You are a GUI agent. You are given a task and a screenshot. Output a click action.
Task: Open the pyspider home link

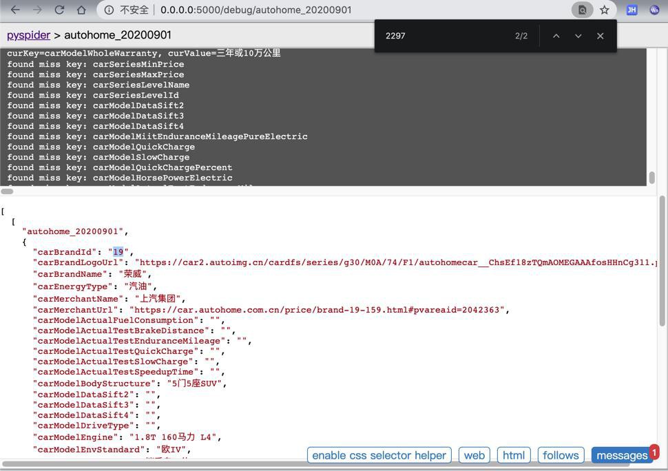coord(28,35)
